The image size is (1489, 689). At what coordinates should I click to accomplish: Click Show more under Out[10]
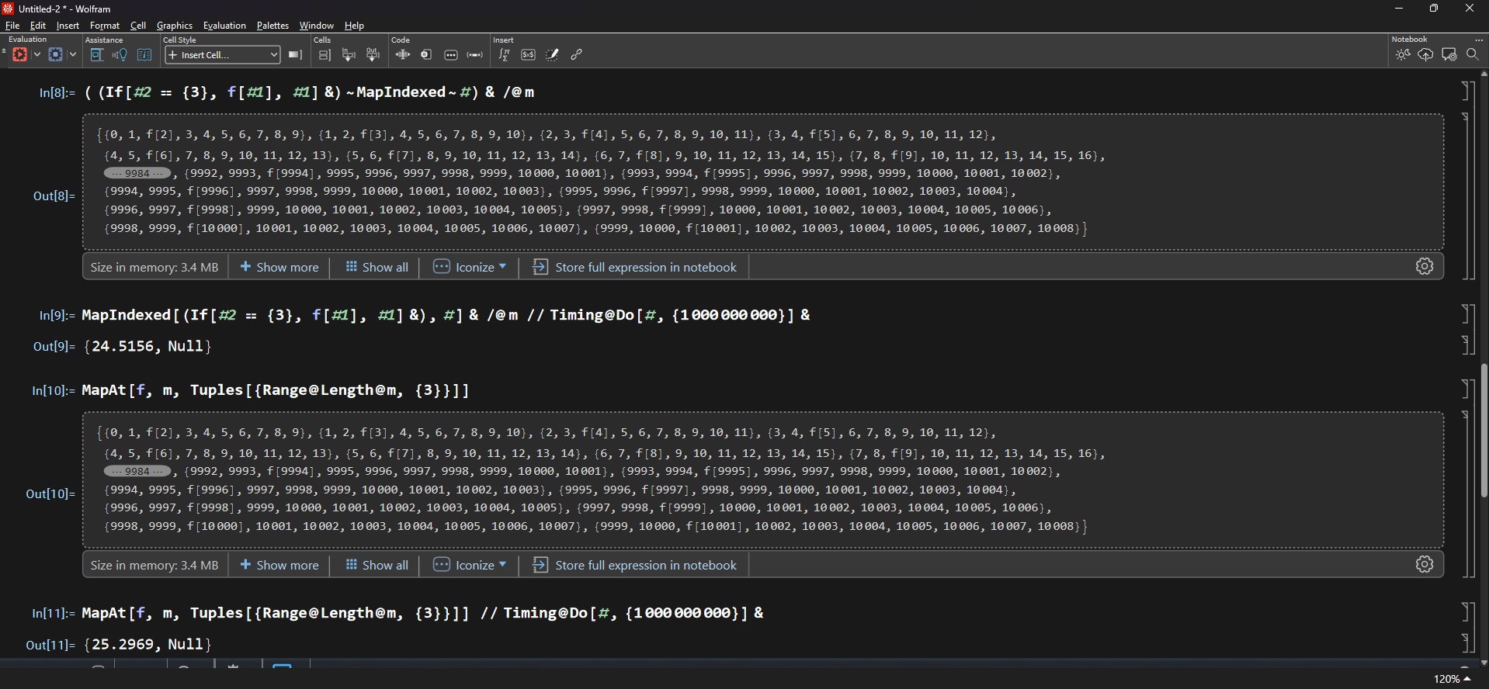point(279,565)
